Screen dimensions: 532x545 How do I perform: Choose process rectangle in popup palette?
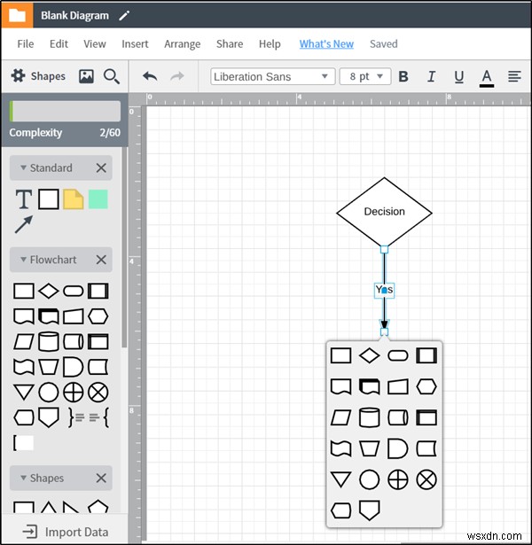(x=340, y=356)
